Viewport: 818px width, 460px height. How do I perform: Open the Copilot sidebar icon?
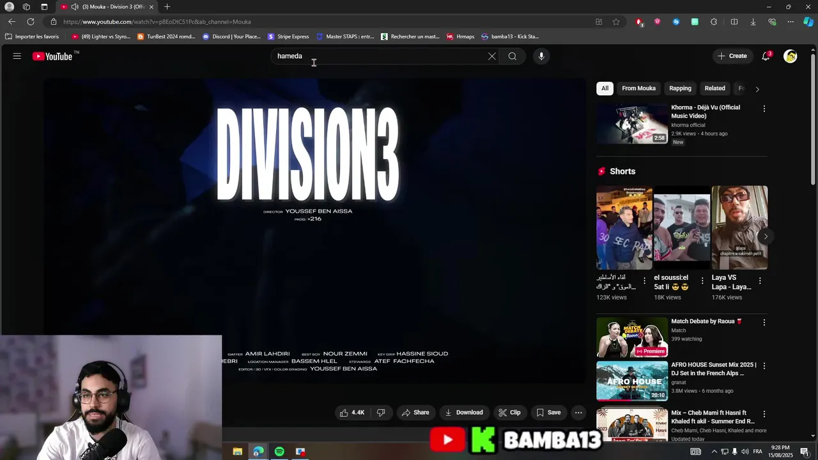click(808, 22)
